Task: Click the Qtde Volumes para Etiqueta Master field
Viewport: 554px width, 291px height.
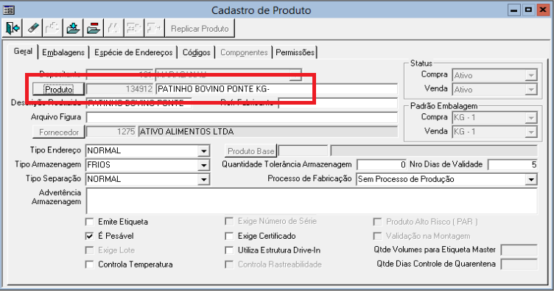Action: pyautogui.click(x=519, y=250)
